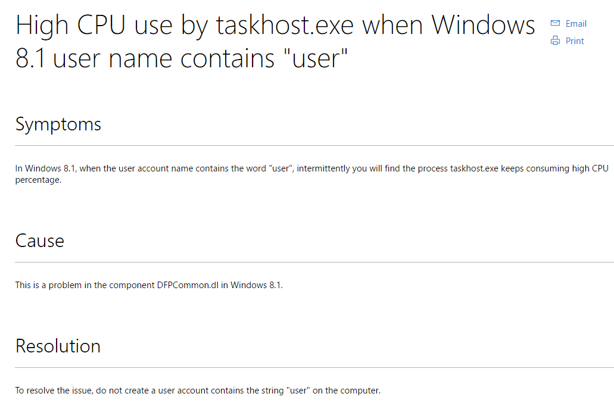Click the Symptoms section heading

58,124
